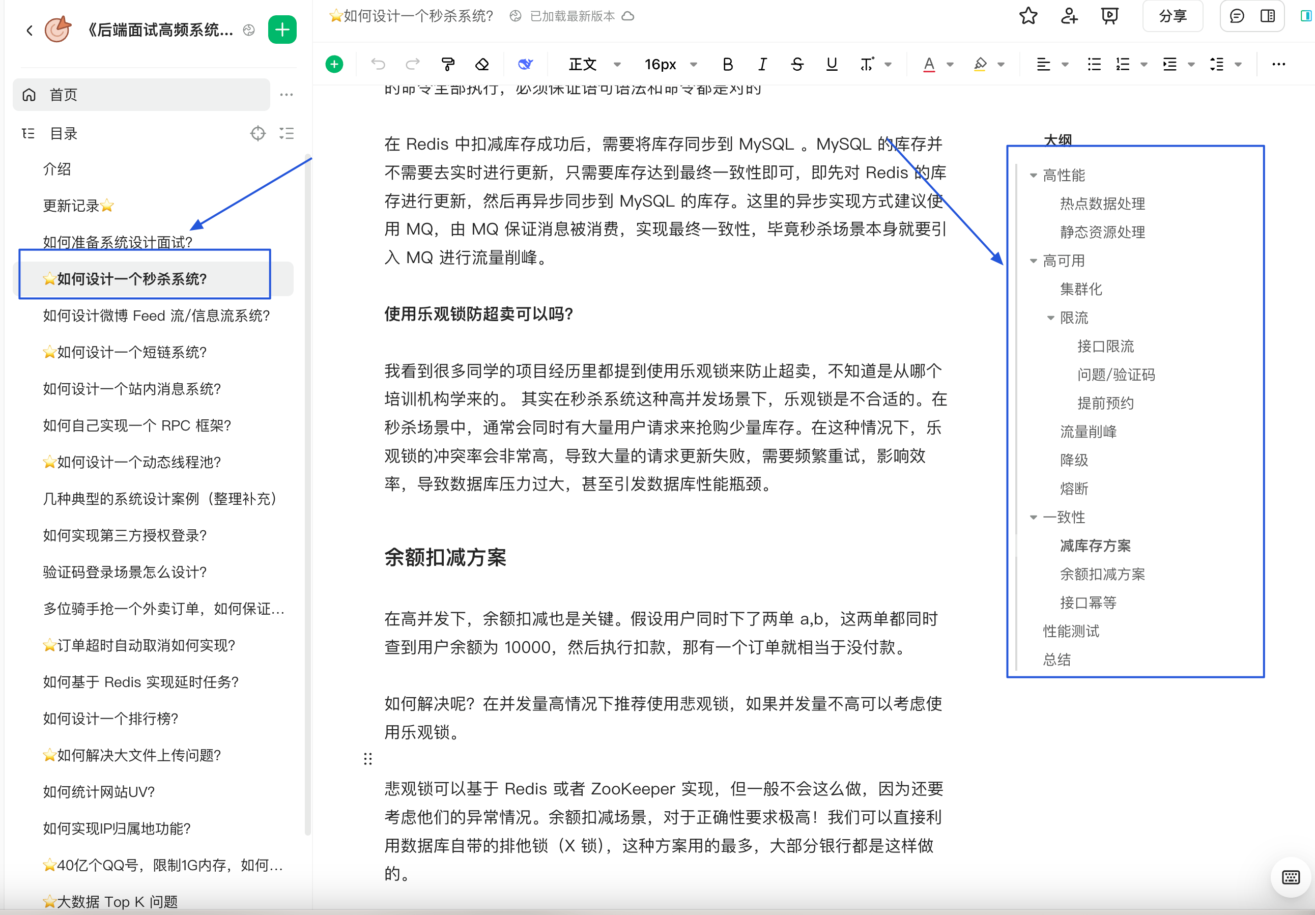Toggle underline formatting

tap(832, 64)
